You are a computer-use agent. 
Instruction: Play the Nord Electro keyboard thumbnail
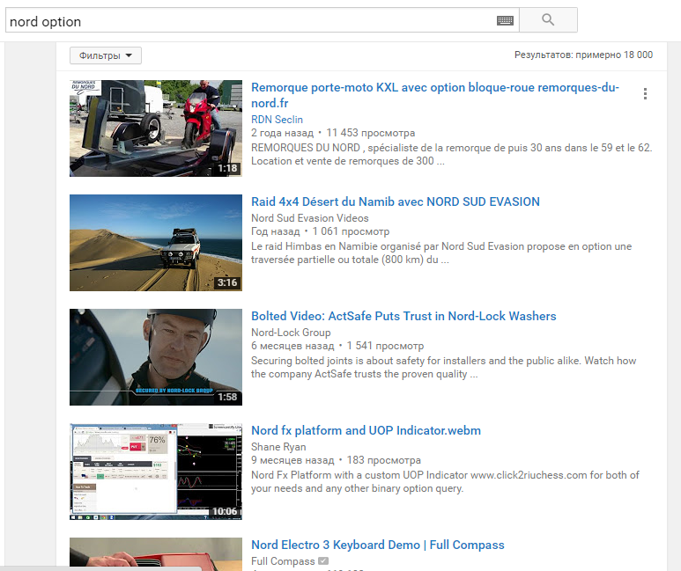(x=155, y=554)
